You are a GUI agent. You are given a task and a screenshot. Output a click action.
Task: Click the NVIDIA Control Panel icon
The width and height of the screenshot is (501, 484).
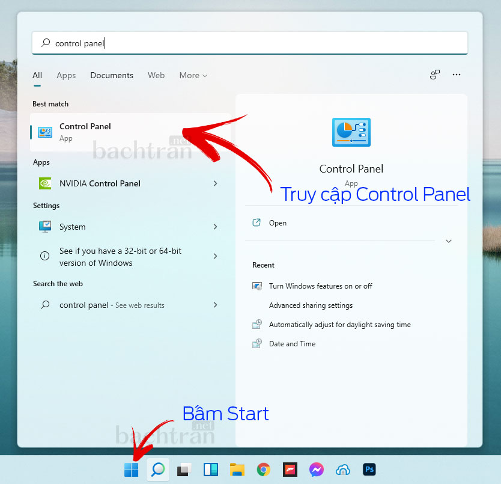click(x=45, y=183)
